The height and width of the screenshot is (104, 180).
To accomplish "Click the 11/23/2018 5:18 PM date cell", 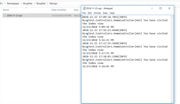I will 61,16.
